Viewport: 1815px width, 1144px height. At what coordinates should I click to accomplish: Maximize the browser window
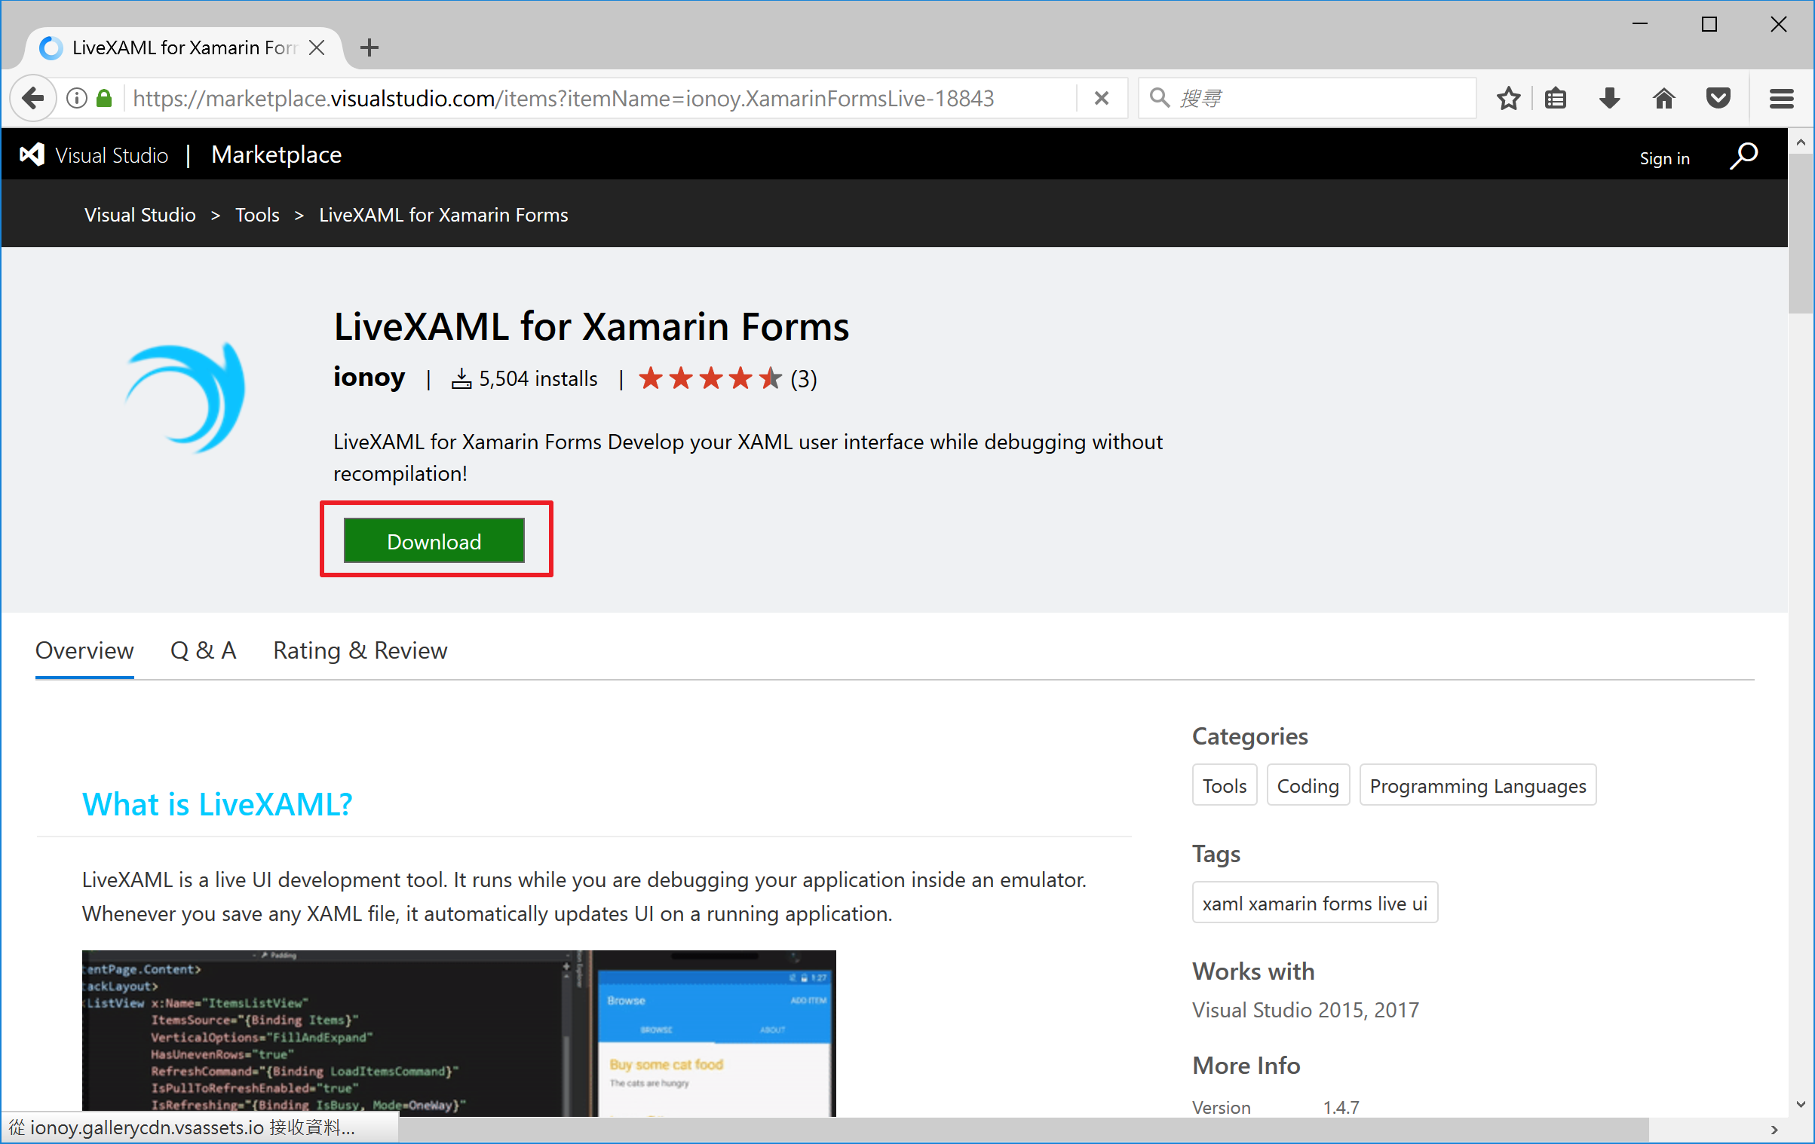(1709, 24)
